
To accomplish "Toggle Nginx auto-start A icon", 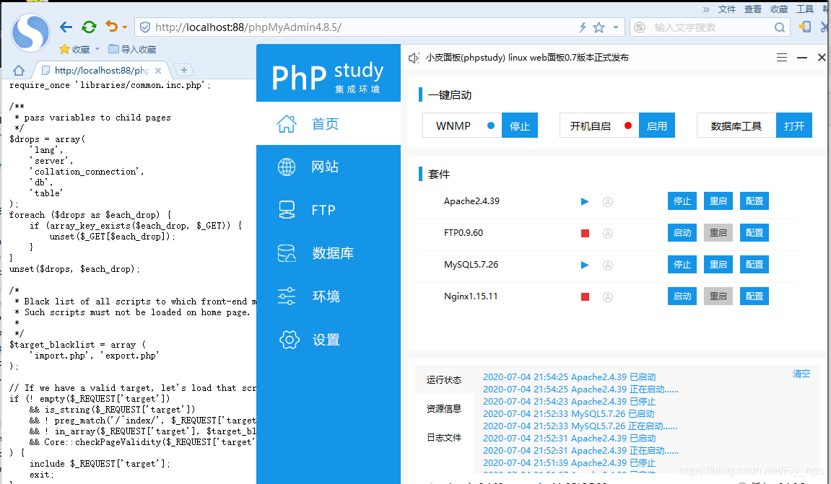I will click(x=608, y=296).
